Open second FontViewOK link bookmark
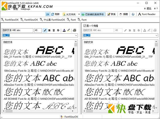 [x=29, y=20]
